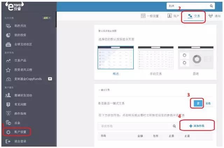Open 投资者风云榜 star icon

(x=8, y=70)
